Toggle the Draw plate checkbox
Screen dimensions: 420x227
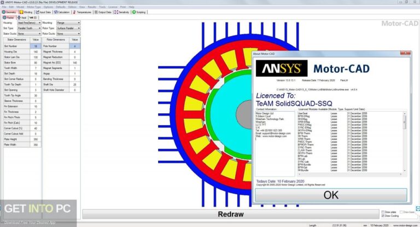pyautogui.click(x=383, y=212)
